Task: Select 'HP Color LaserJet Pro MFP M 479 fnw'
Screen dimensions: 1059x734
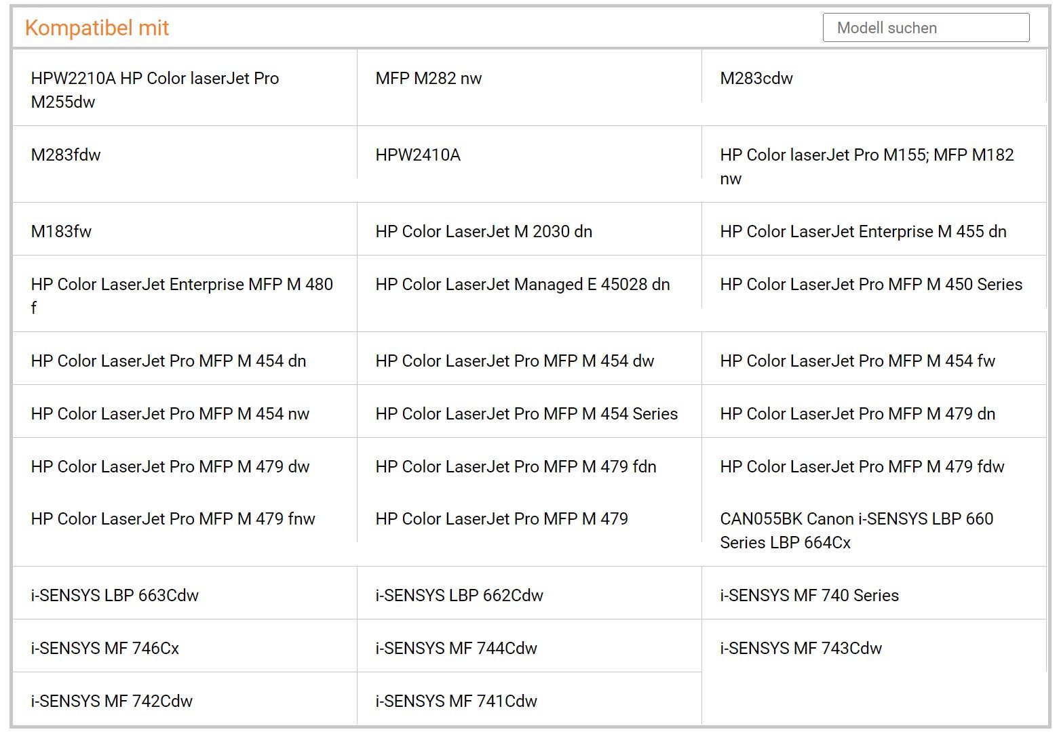Action: tap(173, 519)
